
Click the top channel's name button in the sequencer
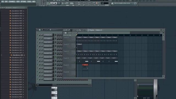pos(48,35)
